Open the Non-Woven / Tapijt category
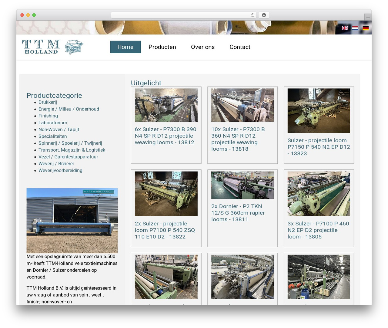The height and width of the screenshot is (328, 388). click(x=59, y=130)
